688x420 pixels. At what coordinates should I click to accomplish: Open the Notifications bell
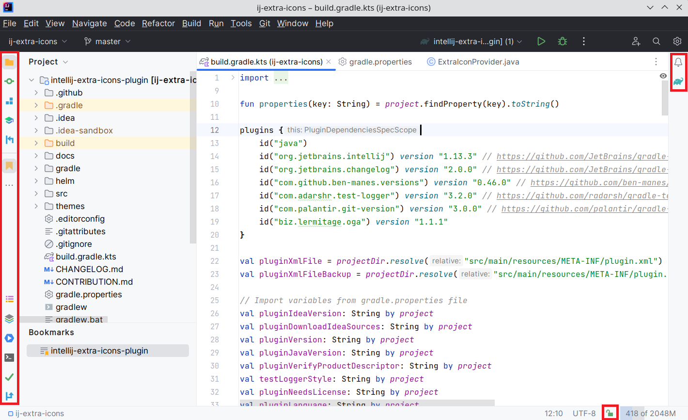pos(678,62)
